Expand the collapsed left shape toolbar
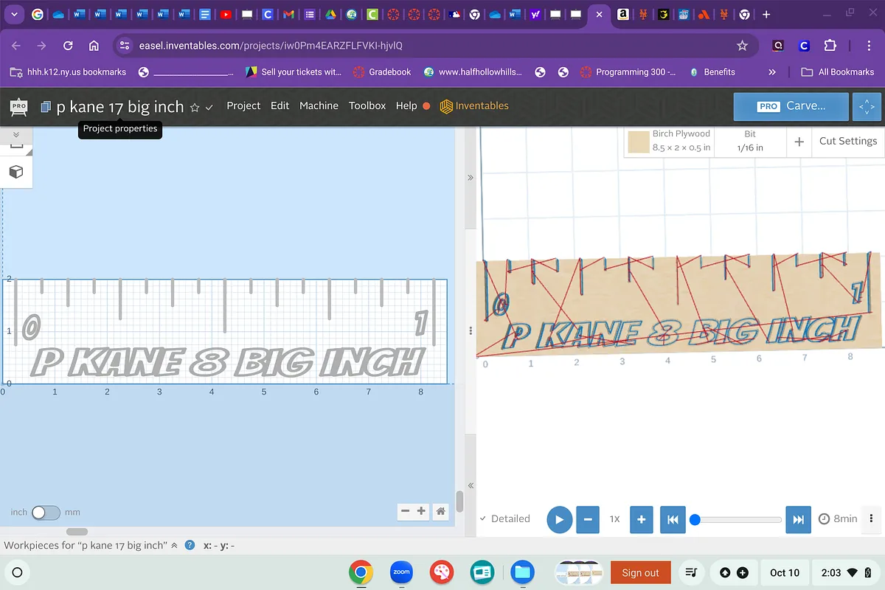 tap(16, 135)
